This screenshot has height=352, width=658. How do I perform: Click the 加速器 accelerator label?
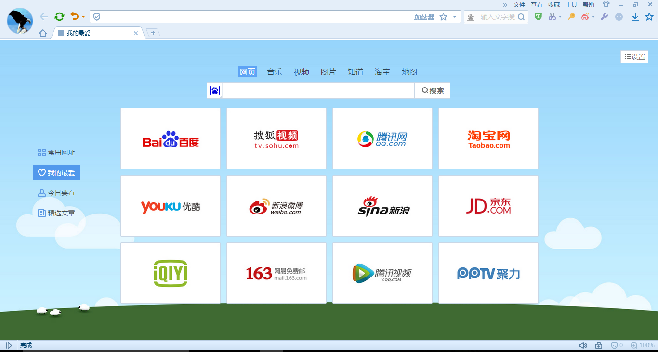point(424,17)
